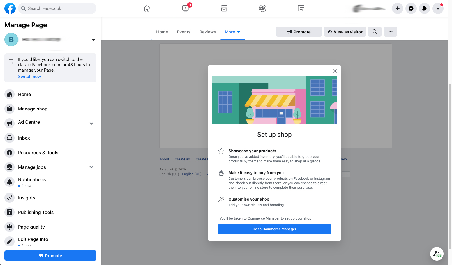Click the About footer link
The image size is (452, 265).
pos(164,159)
